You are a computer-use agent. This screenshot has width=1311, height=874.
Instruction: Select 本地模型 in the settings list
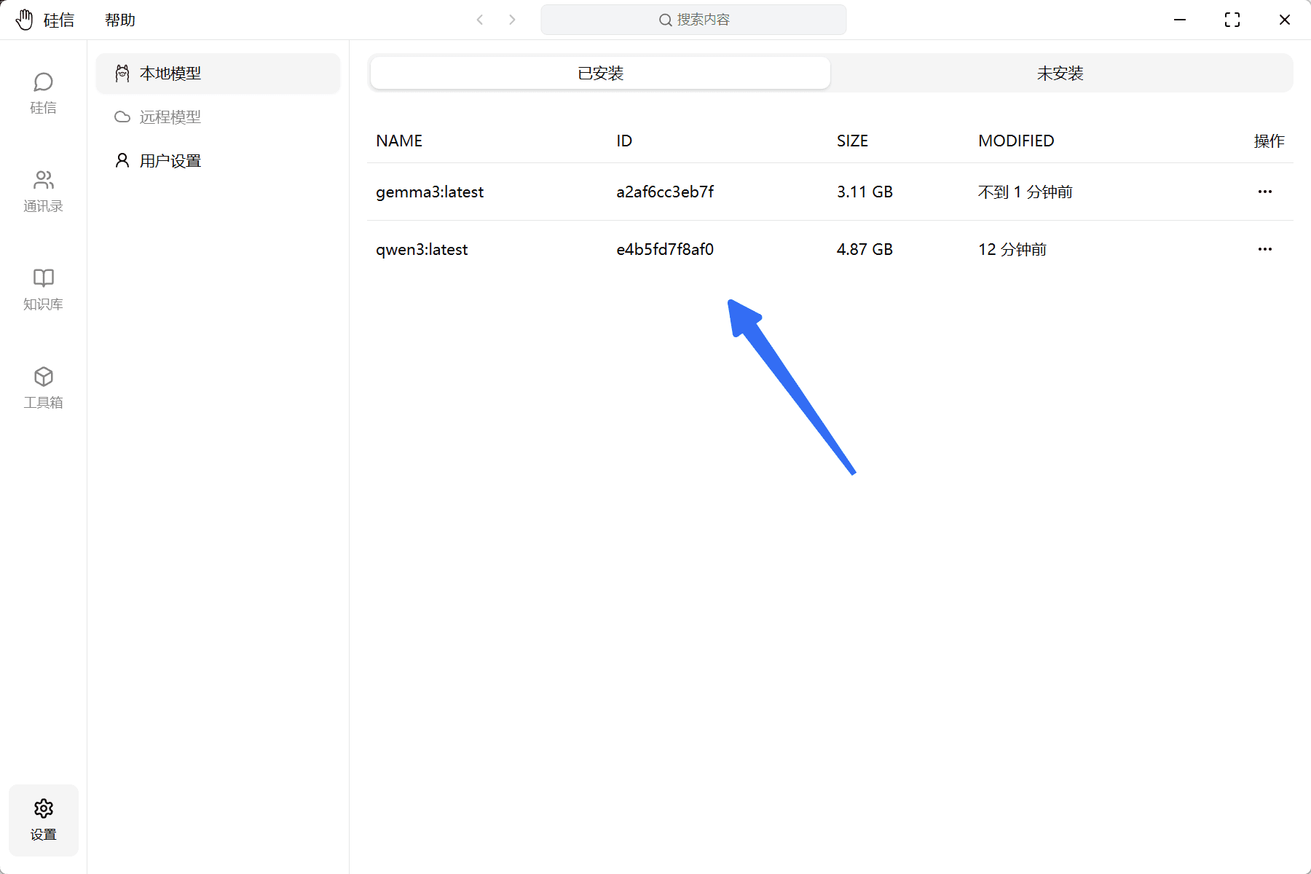click(218, 74)
